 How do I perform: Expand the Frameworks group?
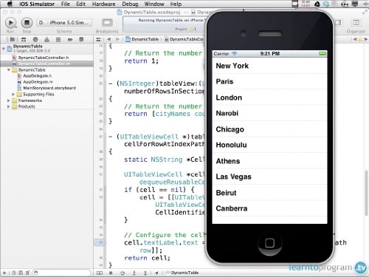pyautogui.click(x=9, y=100)
